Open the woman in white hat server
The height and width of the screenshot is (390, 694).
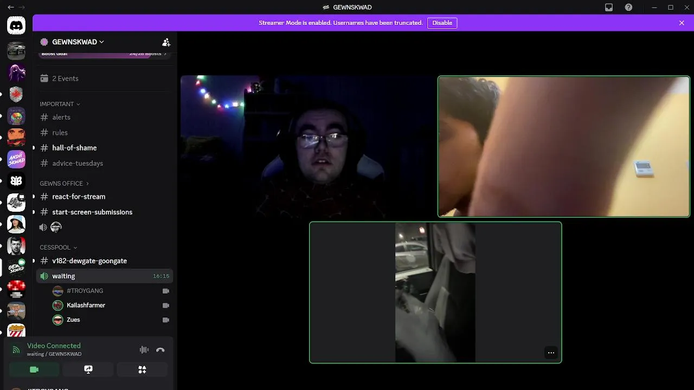click(x=16, y=224)
